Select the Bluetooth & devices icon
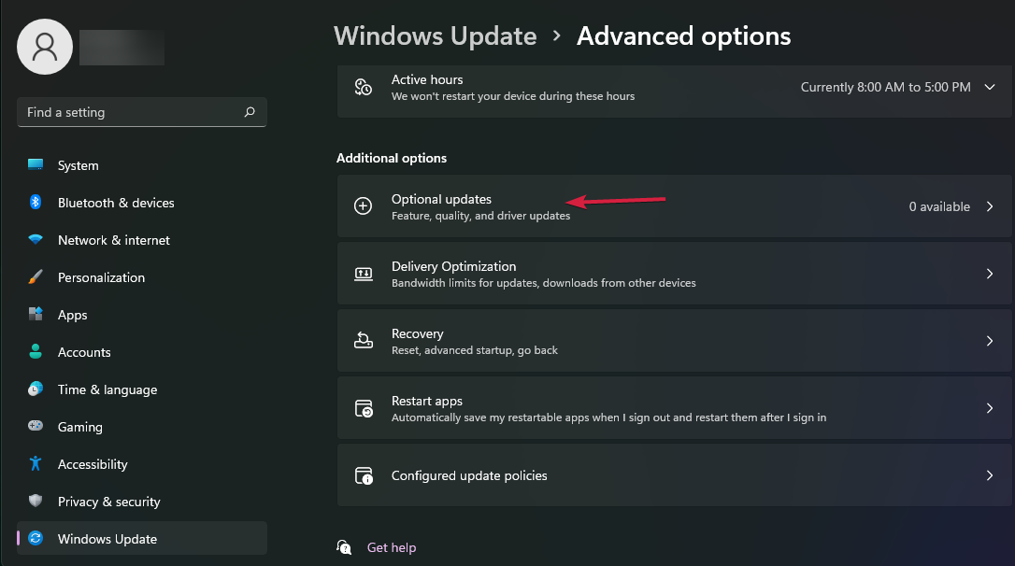This screenshot has width=1015, height=566. pyautogui.click(x=35, y=203)
